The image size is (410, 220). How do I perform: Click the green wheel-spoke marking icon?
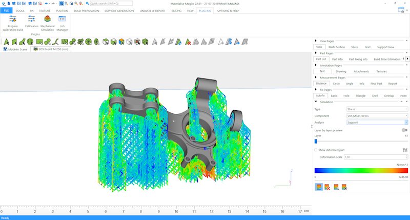click(88, 42)
